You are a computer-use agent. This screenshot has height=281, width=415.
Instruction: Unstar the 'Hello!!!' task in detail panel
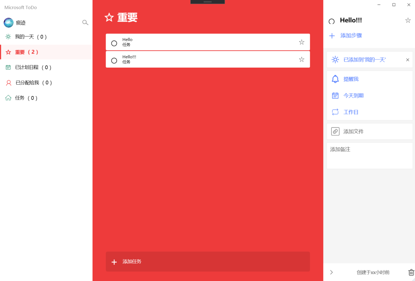click(408, 20)
